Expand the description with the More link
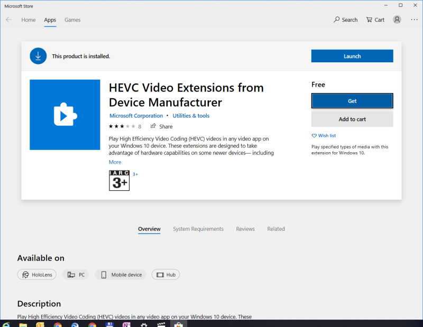423x327 pixels. [x=115, y=162]
